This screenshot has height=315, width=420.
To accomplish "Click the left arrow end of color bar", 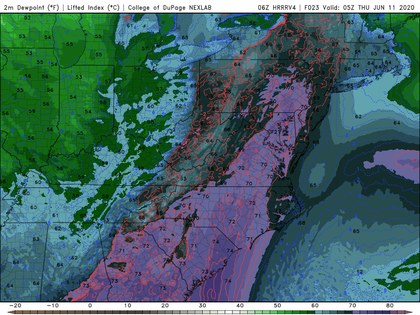I will pyautogui.click(x=11, y=312).
